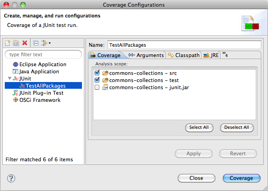The width and height of the screenshot is (268, 191).
Task: Click the Revert button
Action: pos(238,153)
